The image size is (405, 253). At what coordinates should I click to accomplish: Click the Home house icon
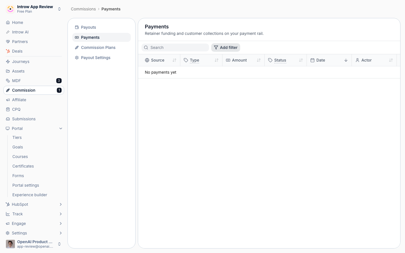8,22
